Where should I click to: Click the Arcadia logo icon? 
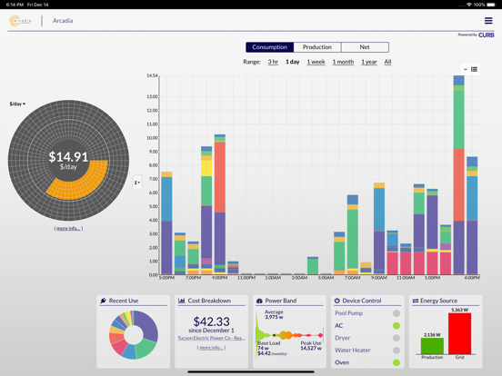20,21
